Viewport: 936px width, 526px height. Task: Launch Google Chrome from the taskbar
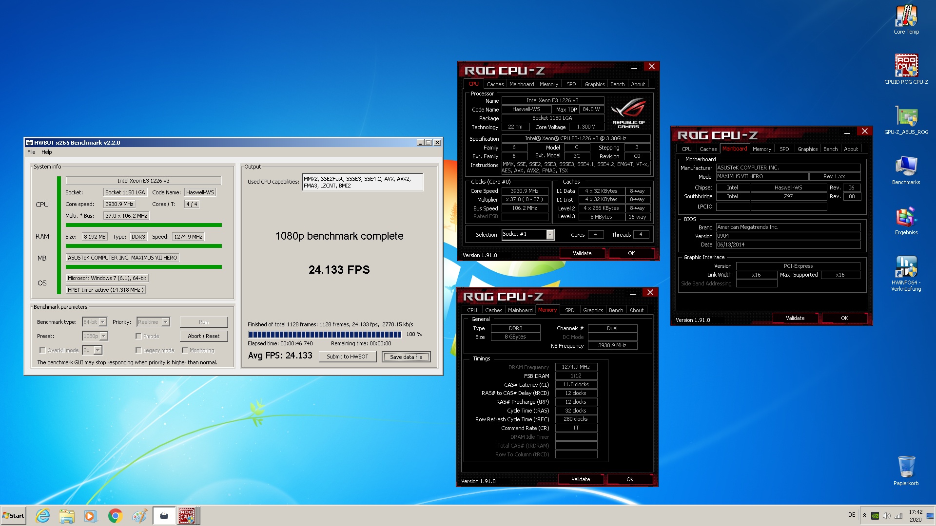pos(115,516)
